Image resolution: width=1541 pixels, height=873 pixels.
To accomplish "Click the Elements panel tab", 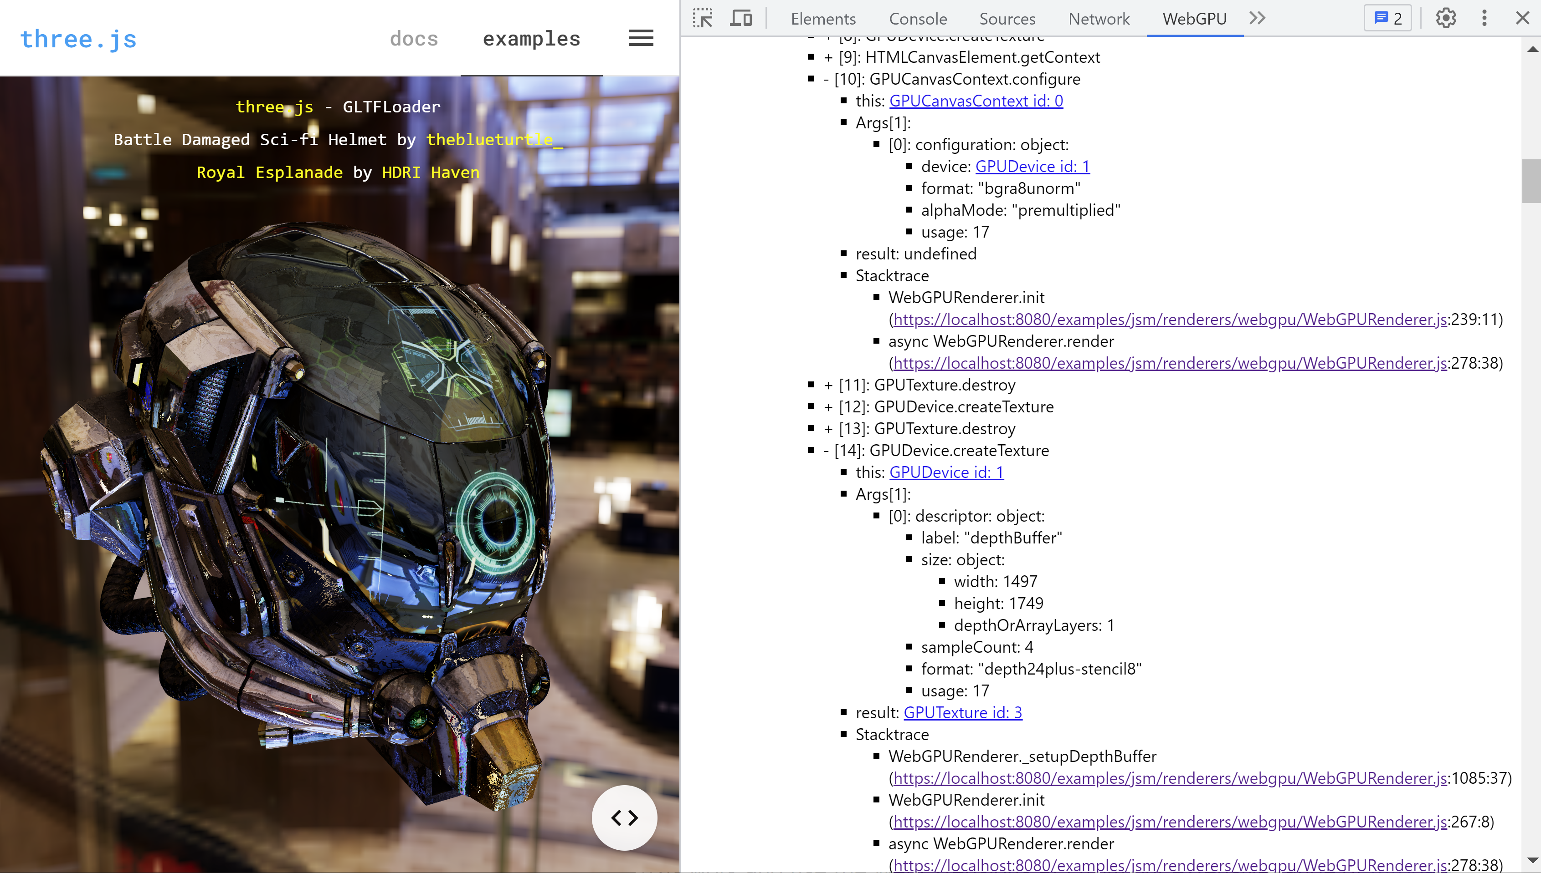I will (x=823, y=18).
